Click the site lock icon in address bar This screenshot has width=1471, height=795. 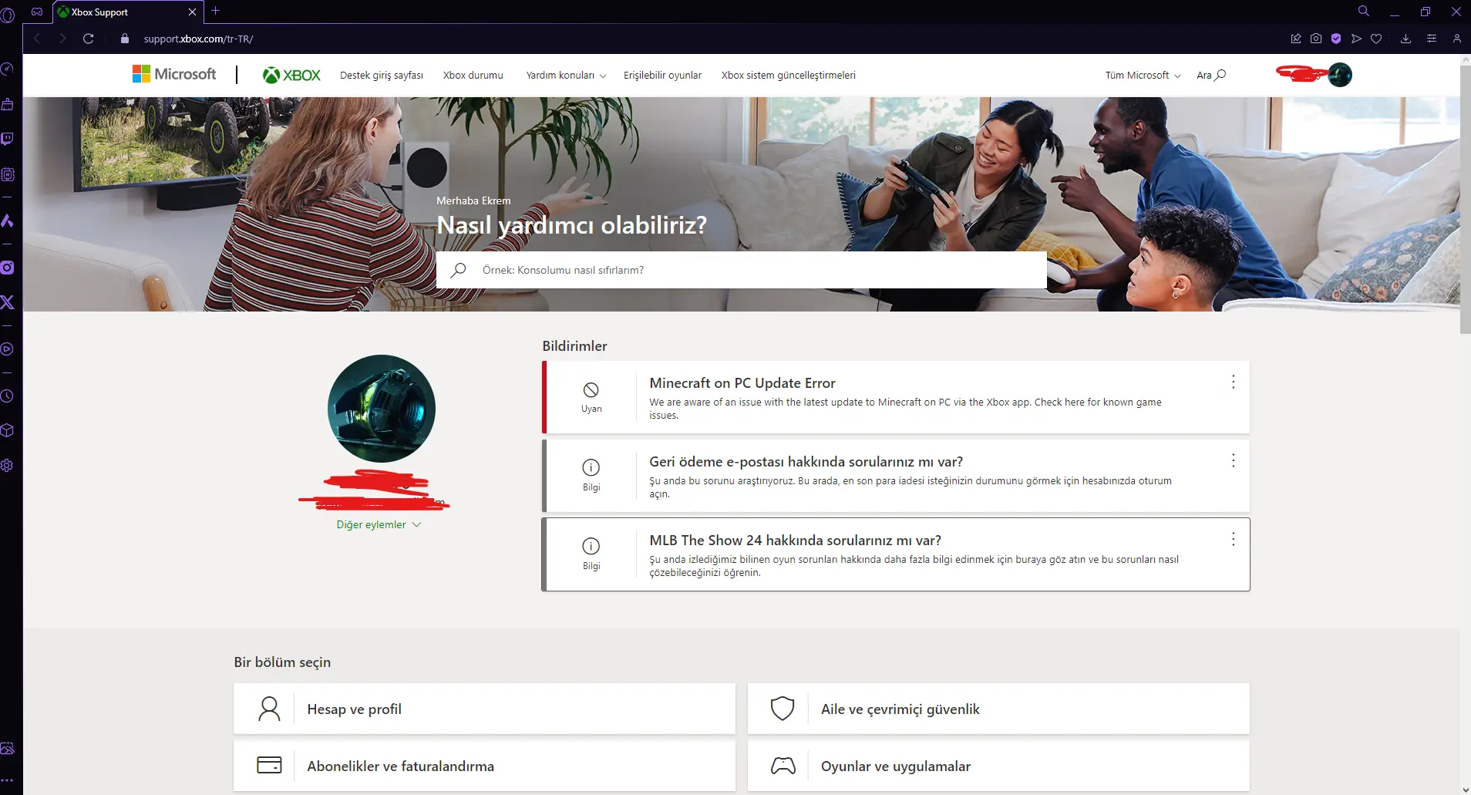click(125, 39)
